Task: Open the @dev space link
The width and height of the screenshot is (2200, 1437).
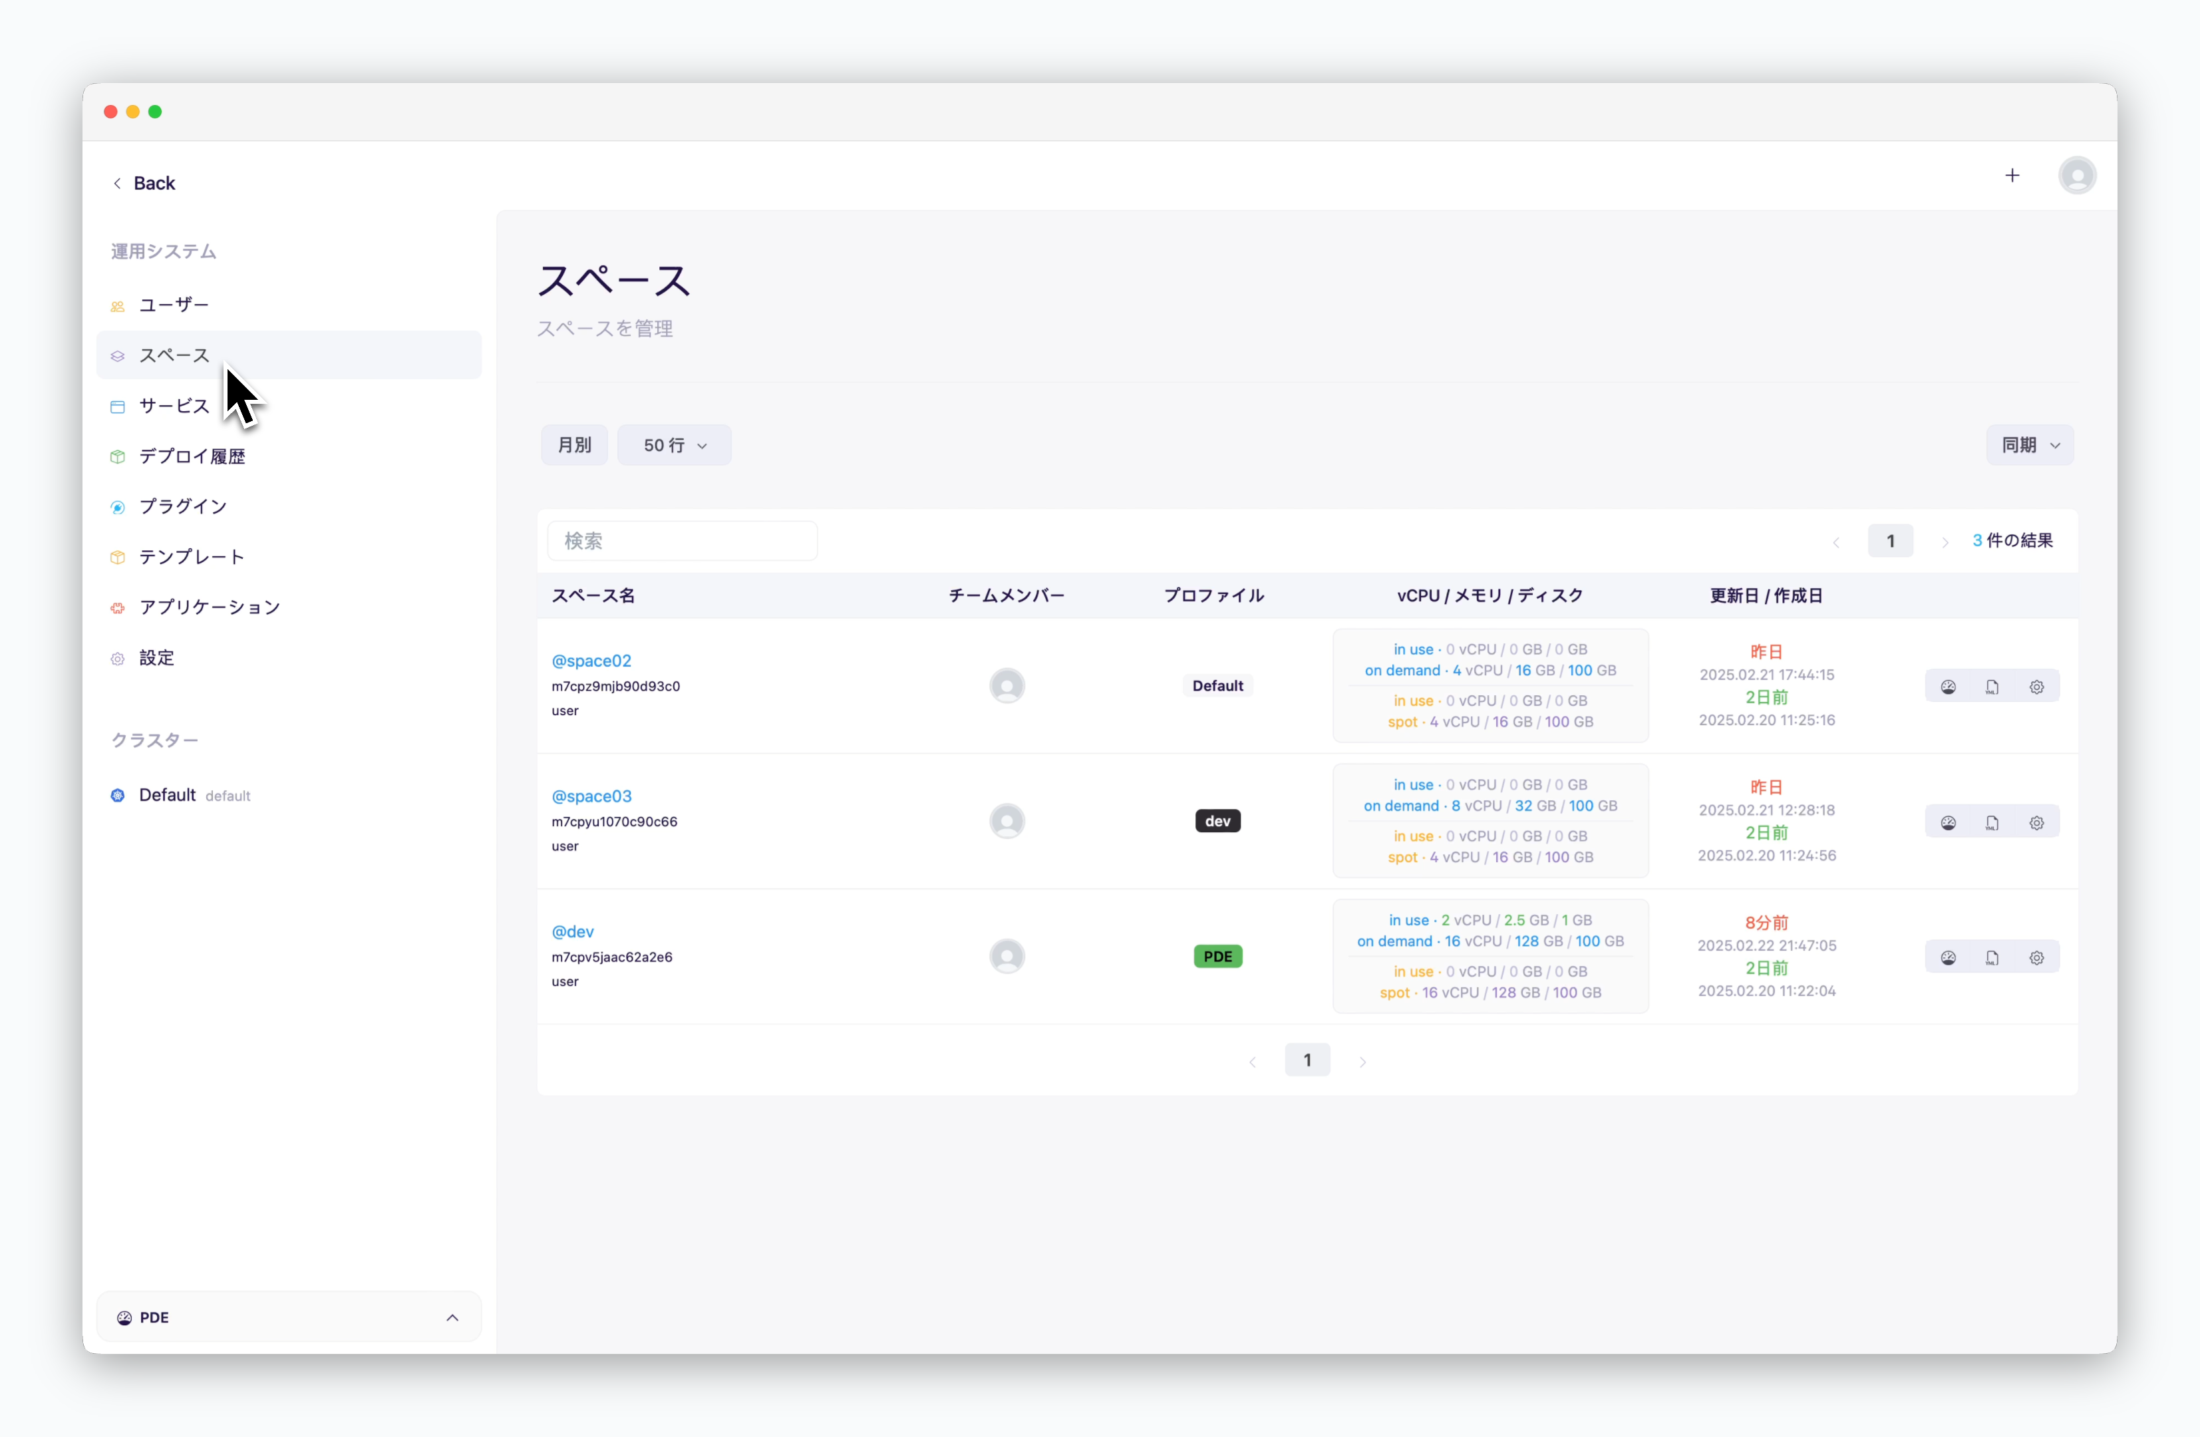Action: pos(572,931)
